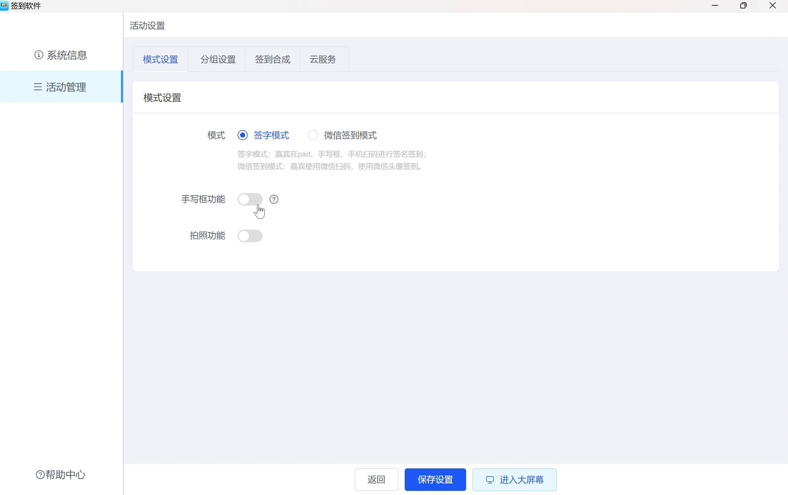
Task: Turn on the 拍照功能 switch
Action: point(250,236)
